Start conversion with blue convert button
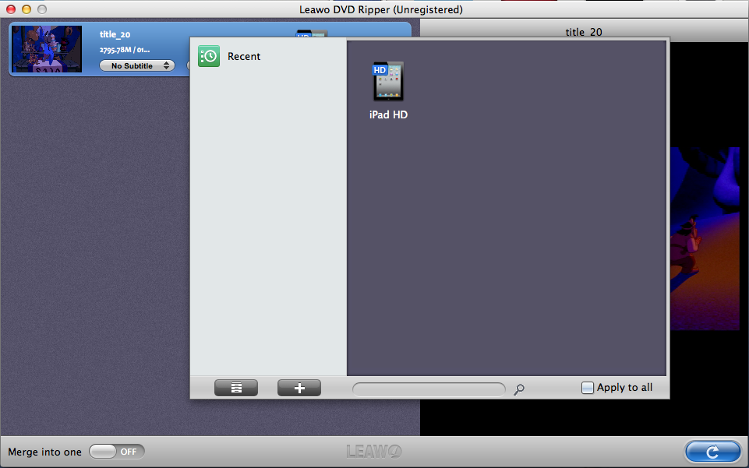 click(x=712, y=452)
